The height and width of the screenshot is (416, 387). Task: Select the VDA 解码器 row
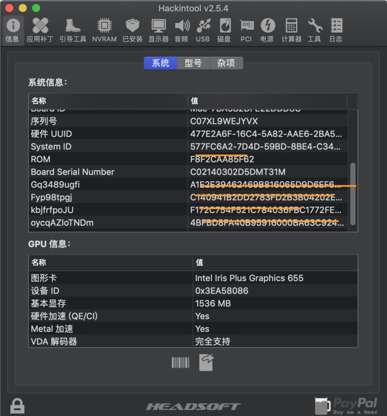(193, 342)
